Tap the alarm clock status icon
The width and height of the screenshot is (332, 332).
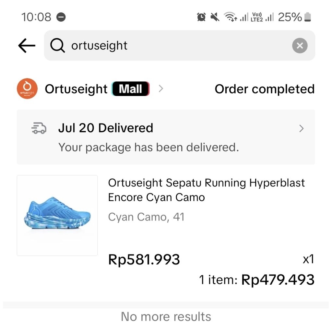pos(201,17)
